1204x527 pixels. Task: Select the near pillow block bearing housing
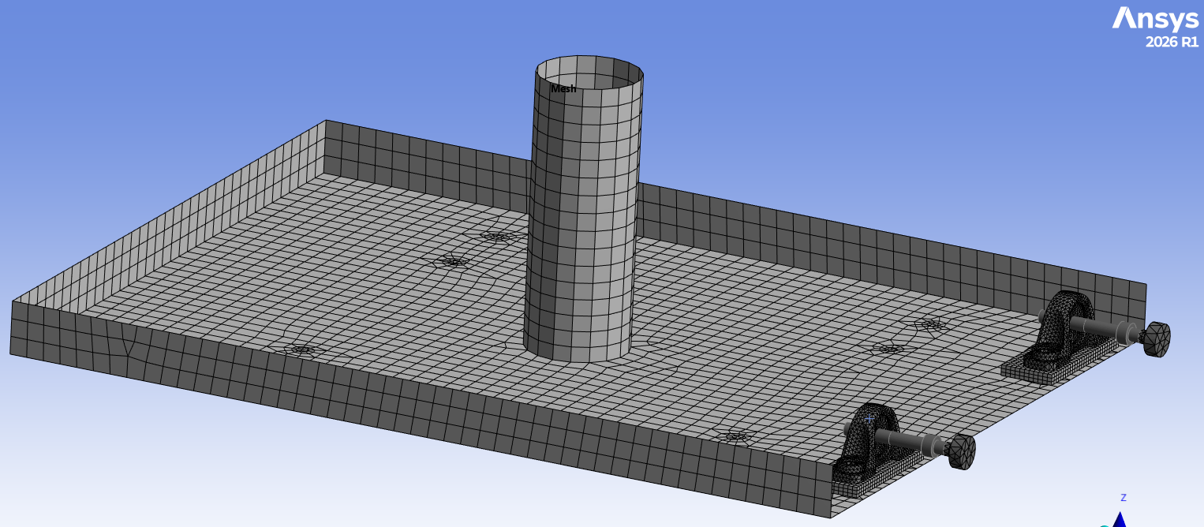865,443
